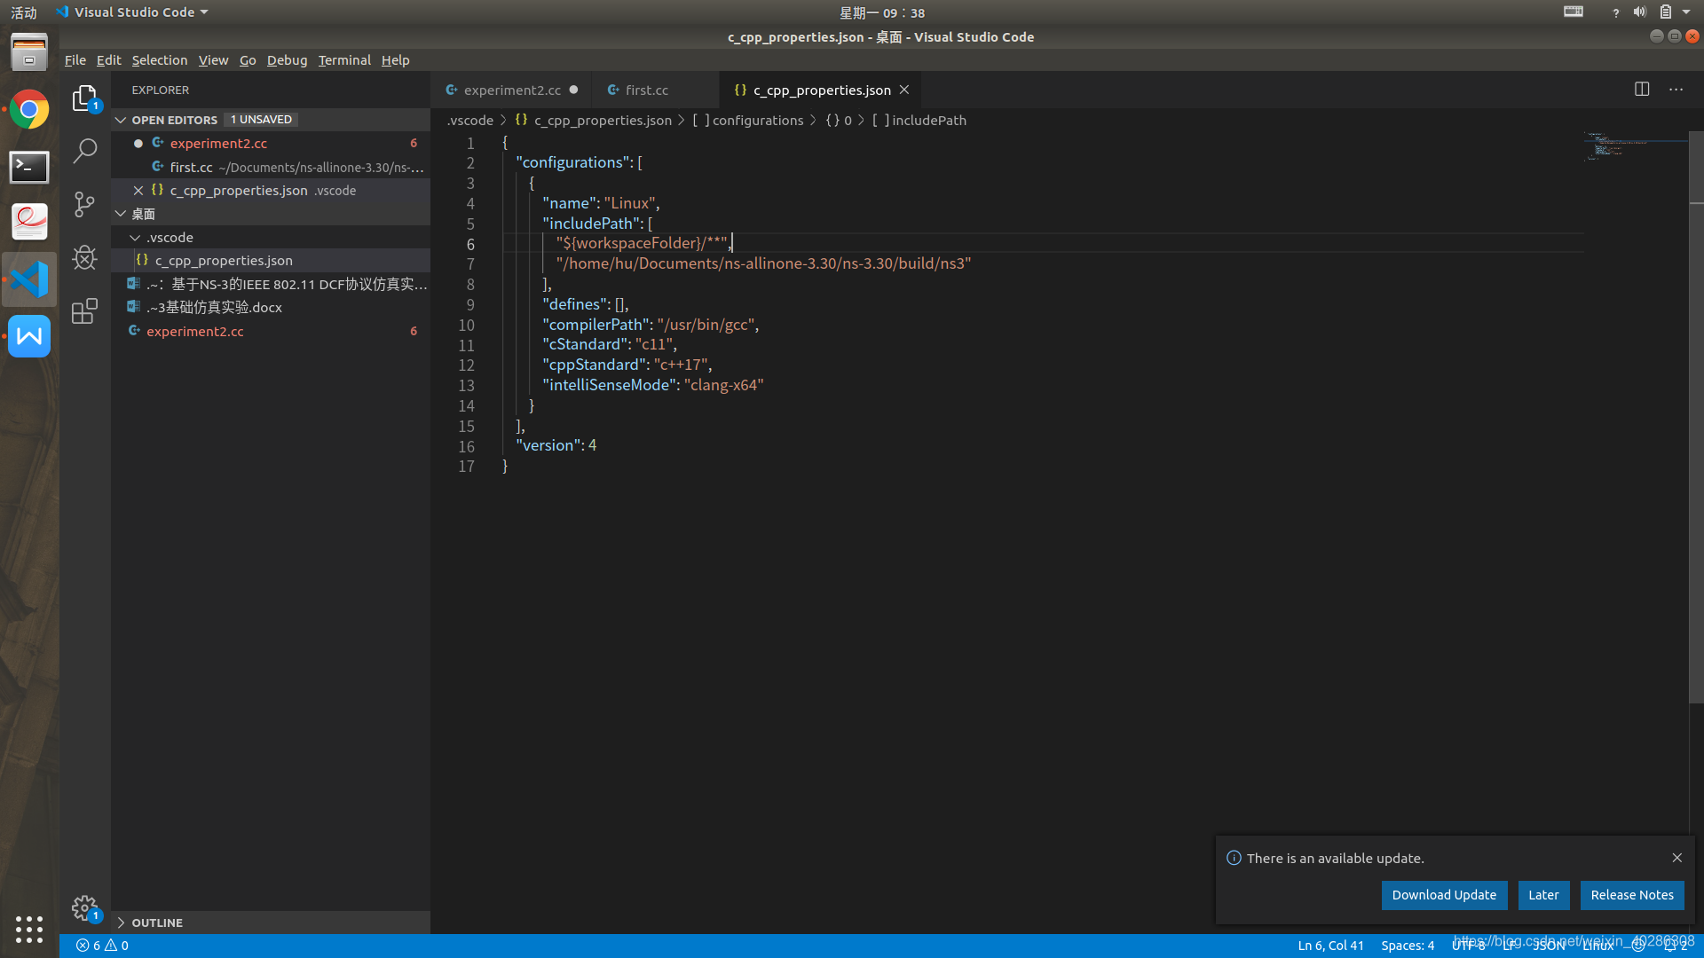The height and width of the screenshot is (958, 1704).
Task: Click the Download Update button
Action: click(1444, 895)
